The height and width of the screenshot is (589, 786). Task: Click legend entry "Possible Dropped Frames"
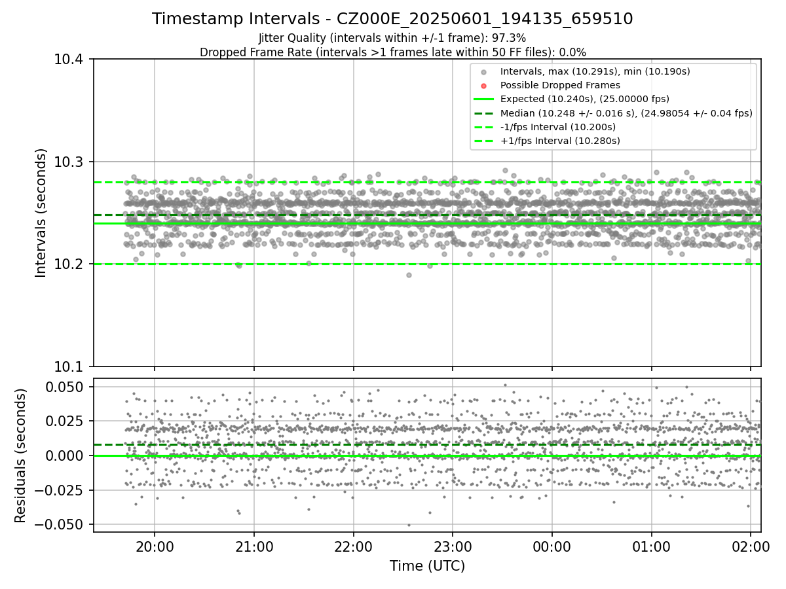tap(560, 85)
